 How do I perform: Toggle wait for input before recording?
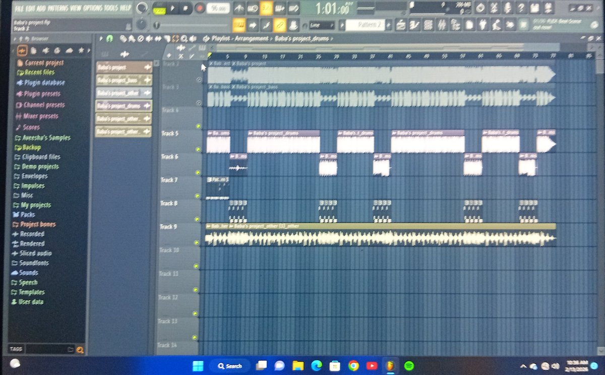click(253, 8)
